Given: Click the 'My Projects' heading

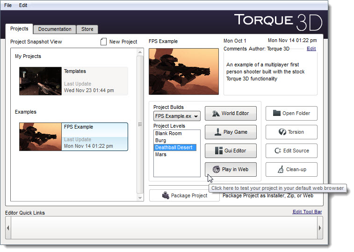Looking at the screenshot, I should [x=28, y=56].
